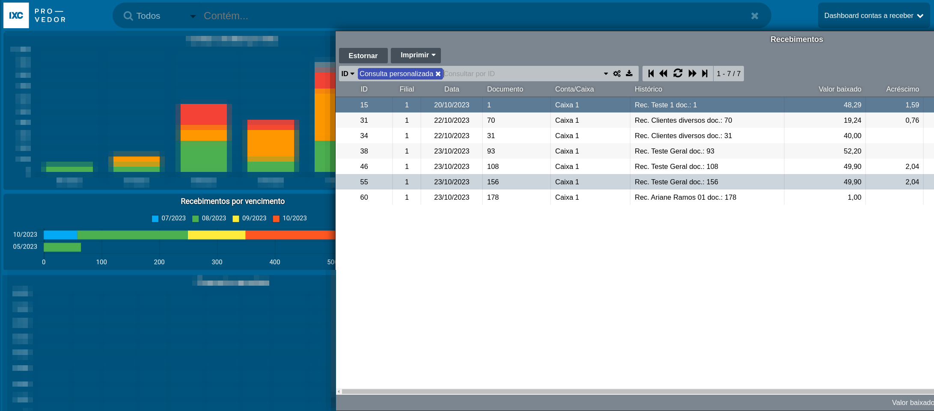Sort by the Acréscimo column header
The width and height of the screenshot is (934, 411).
click(x=902, y=89)
